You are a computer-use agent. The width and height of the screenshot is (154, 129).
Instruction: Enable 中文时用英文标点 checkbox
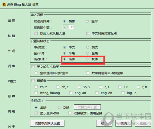point(88,33)
